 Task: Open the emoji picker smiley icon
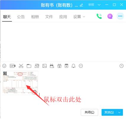point(4,66)
